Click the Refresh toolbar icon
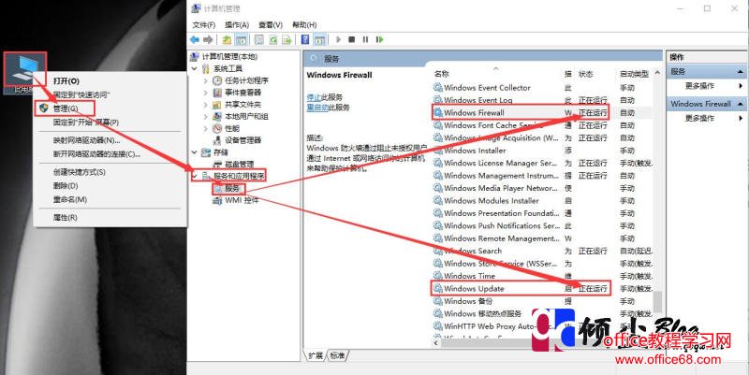The width and height of the screenshot is (749, 375). 272,39
